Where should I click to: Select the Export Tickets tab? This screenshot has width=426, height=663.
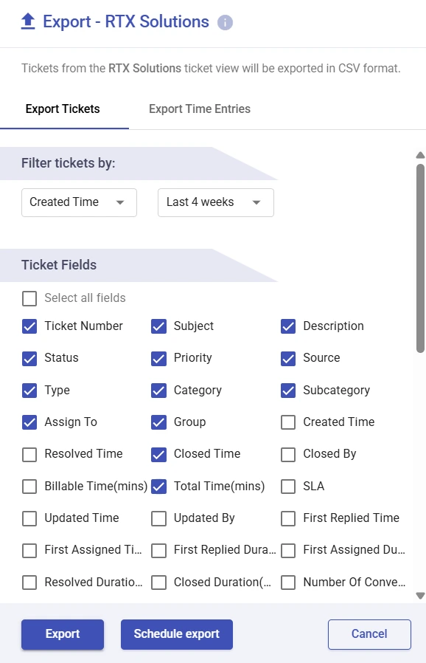pos(63,109)
